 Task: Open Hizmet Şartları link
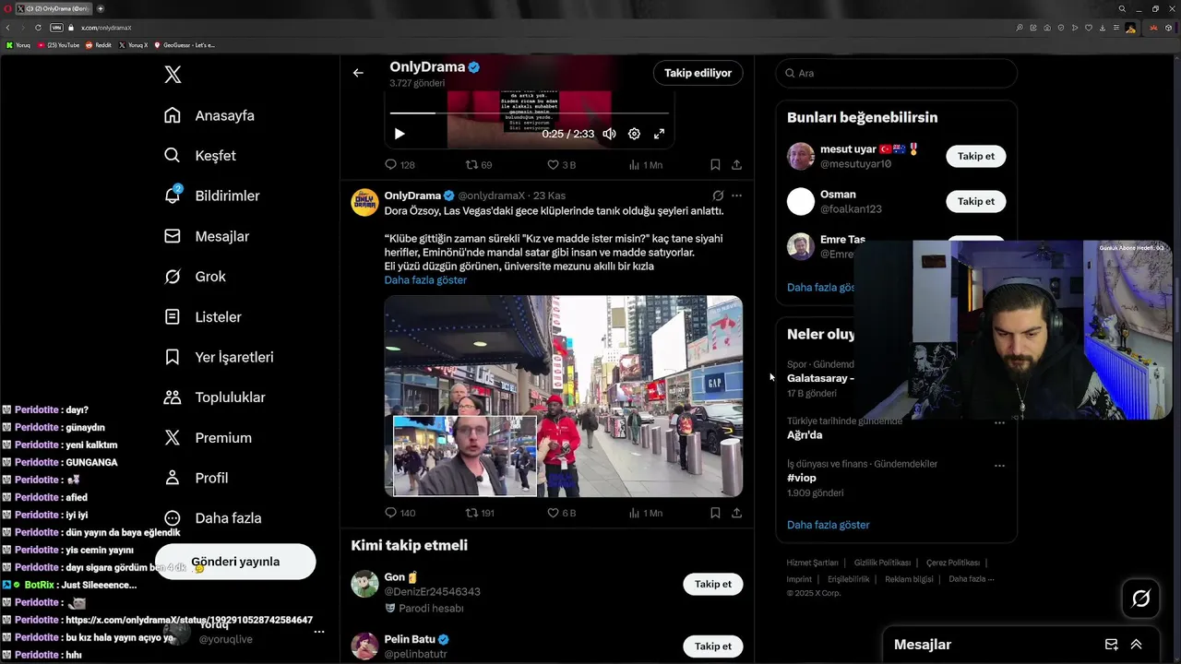[x=812, y=563]
